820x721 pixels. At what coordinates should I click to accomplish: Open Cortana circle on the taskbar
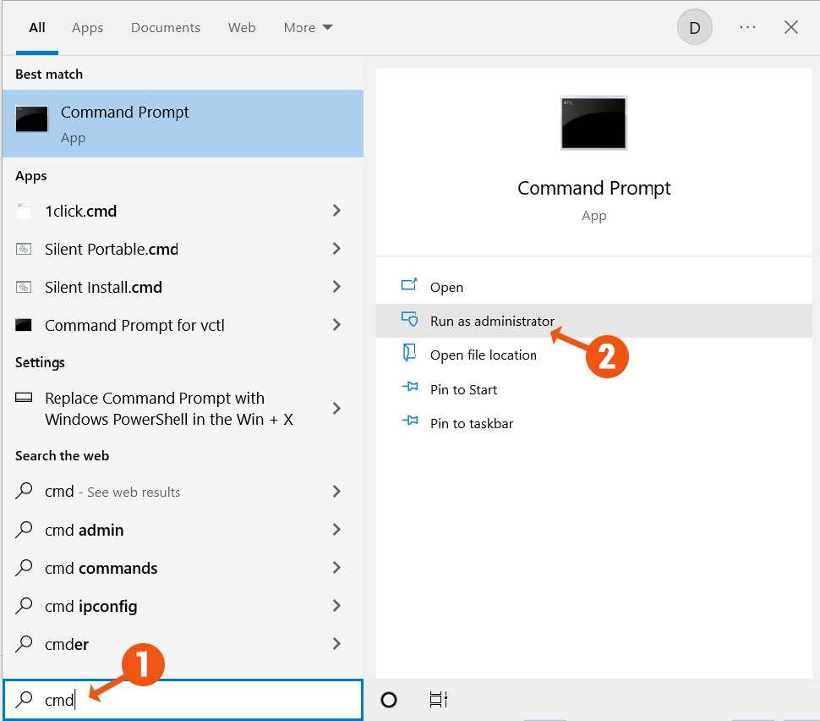click(389, 700)
